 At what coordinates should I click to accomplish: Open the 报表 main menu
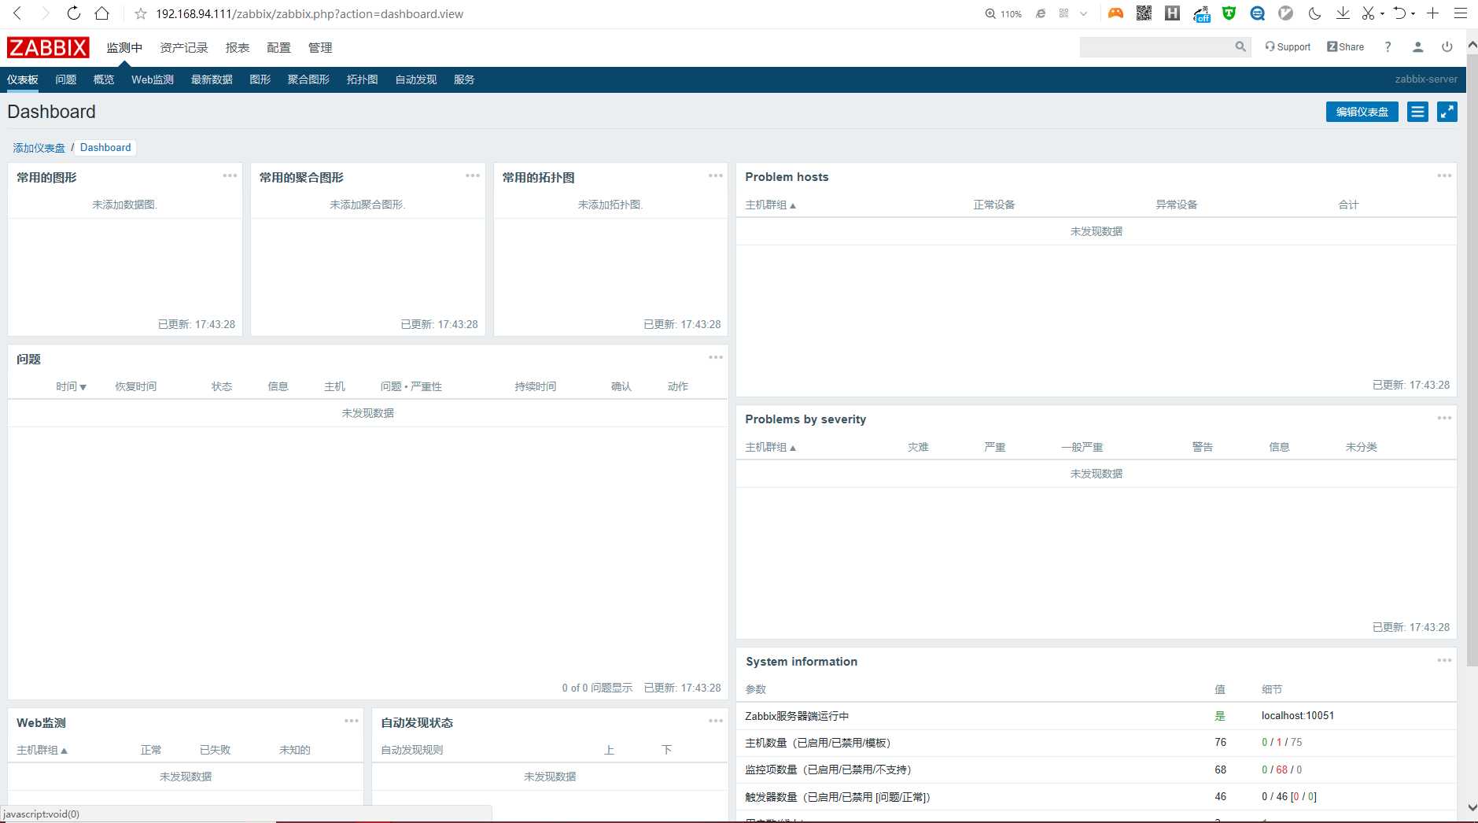[238, 47]
